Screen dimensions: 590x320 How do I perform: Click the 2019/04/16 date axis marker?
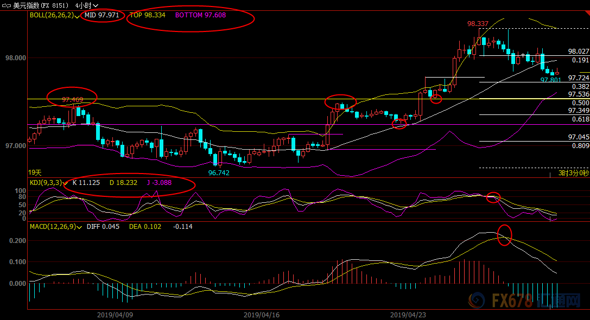click(x=261, y=315)
